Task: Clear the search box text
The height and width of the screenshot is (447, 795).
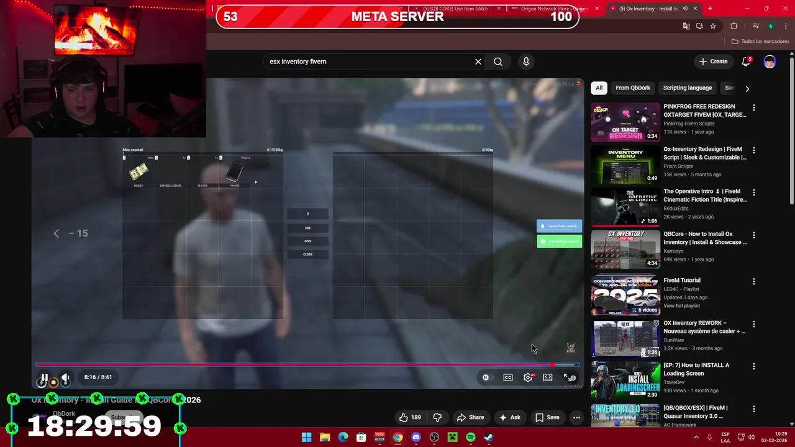Action: tap(478, 61)
